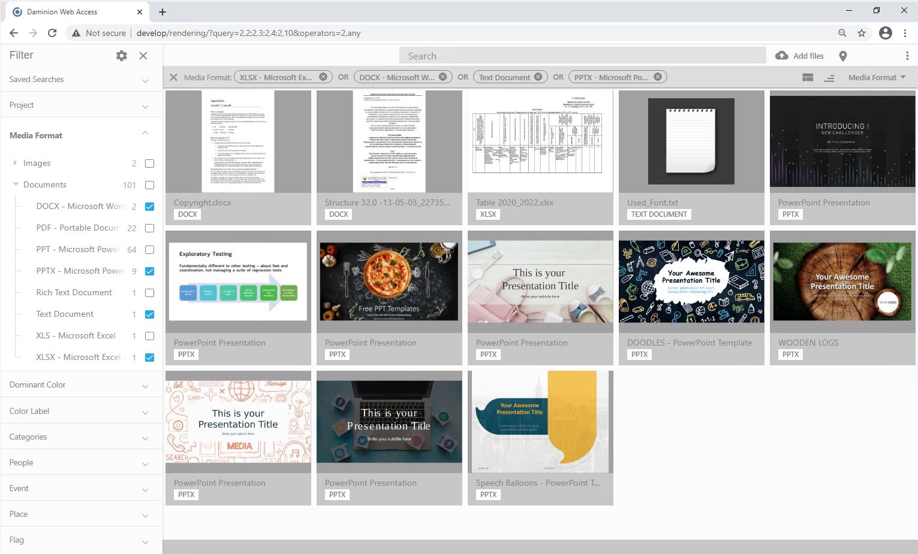Close the Filter panel with the X icon
This screenshot has width=918, height=554.
pyautogui.click(x=143, y=55)
